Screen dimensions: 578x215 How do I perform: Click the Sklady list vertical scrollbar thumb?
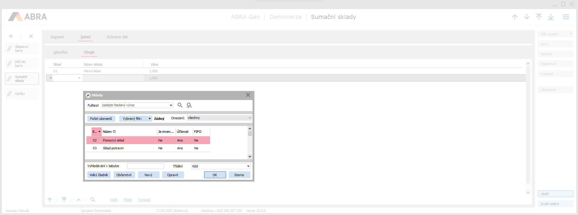click(x=250, y=133)
